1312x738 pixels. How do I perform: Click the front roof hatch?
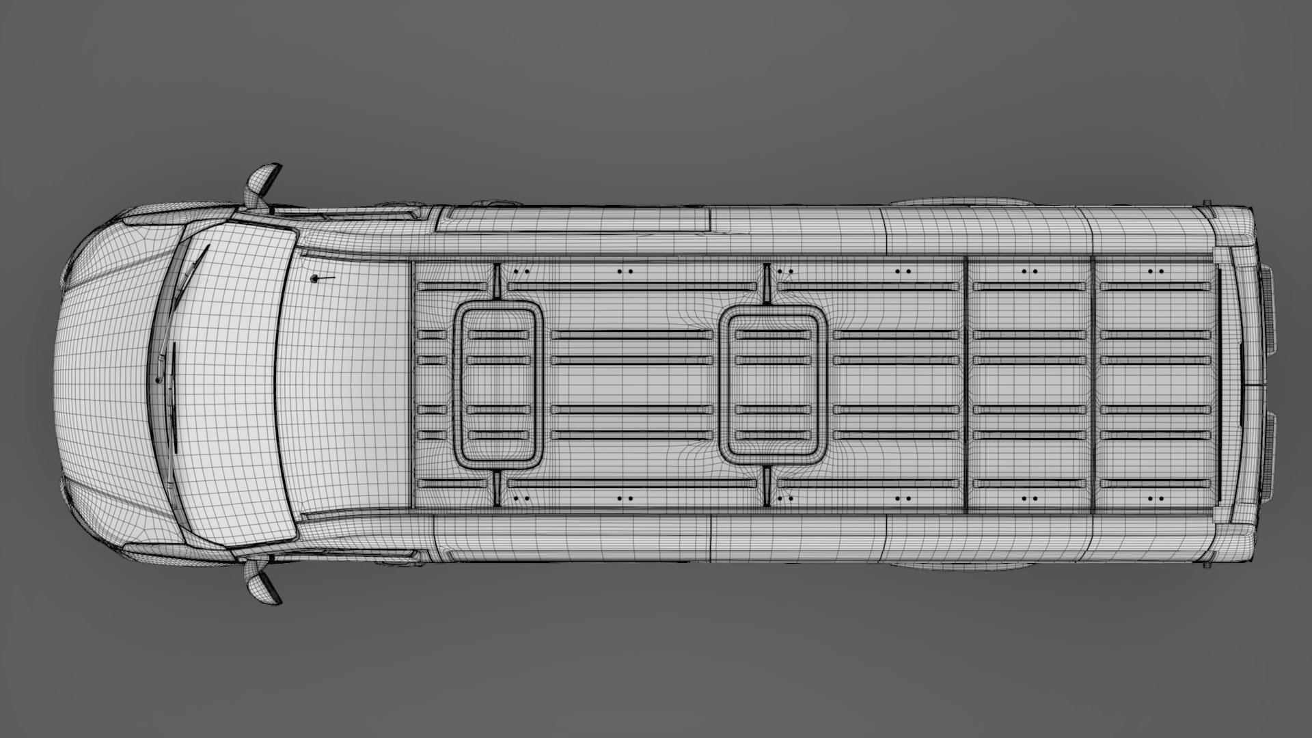coord(498,384)
